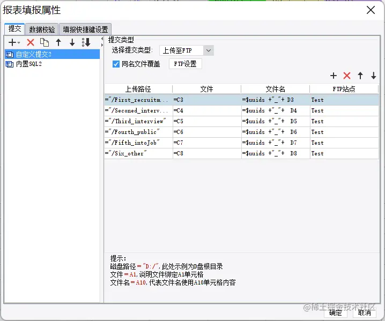Click the =C7 file cell

207,143
